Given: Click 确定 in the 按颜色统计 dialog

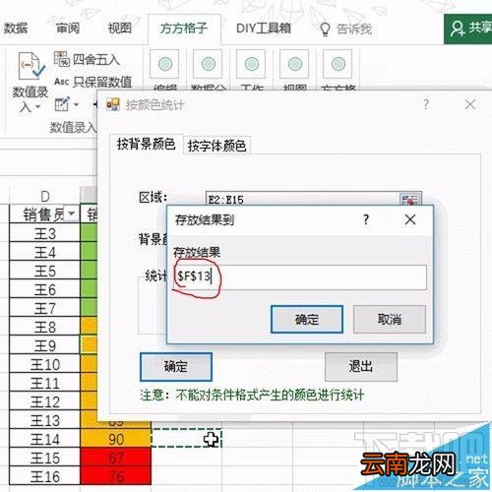Looking at the screenshot, I should pyautogui.click(x=176, y=367).
